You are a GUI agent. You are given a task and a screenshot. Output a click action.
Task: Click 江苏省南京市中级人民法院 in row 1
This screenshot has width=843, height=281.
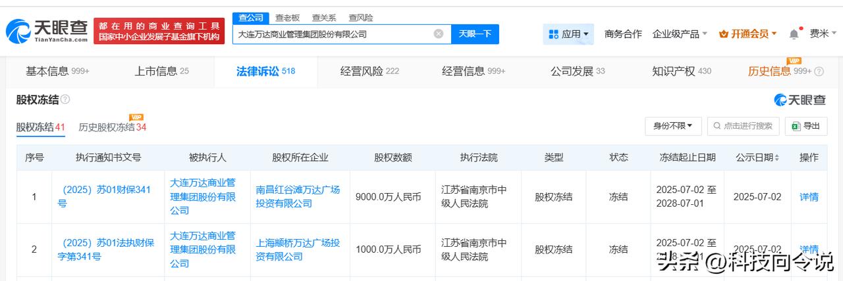(x=474, y=196)
